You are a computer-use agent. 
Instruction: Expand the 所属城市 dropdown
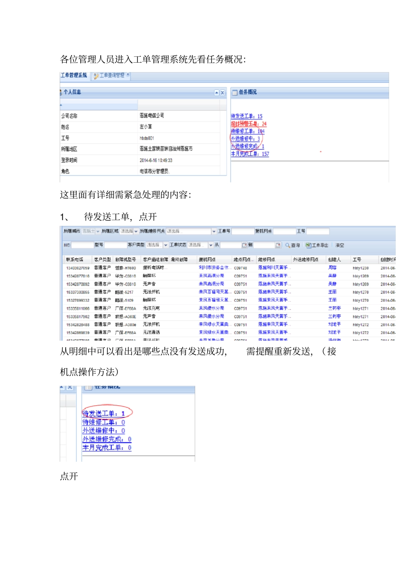click(98, 231)
